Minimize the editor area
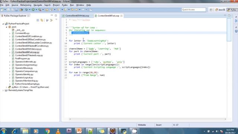 pos(225,16)
